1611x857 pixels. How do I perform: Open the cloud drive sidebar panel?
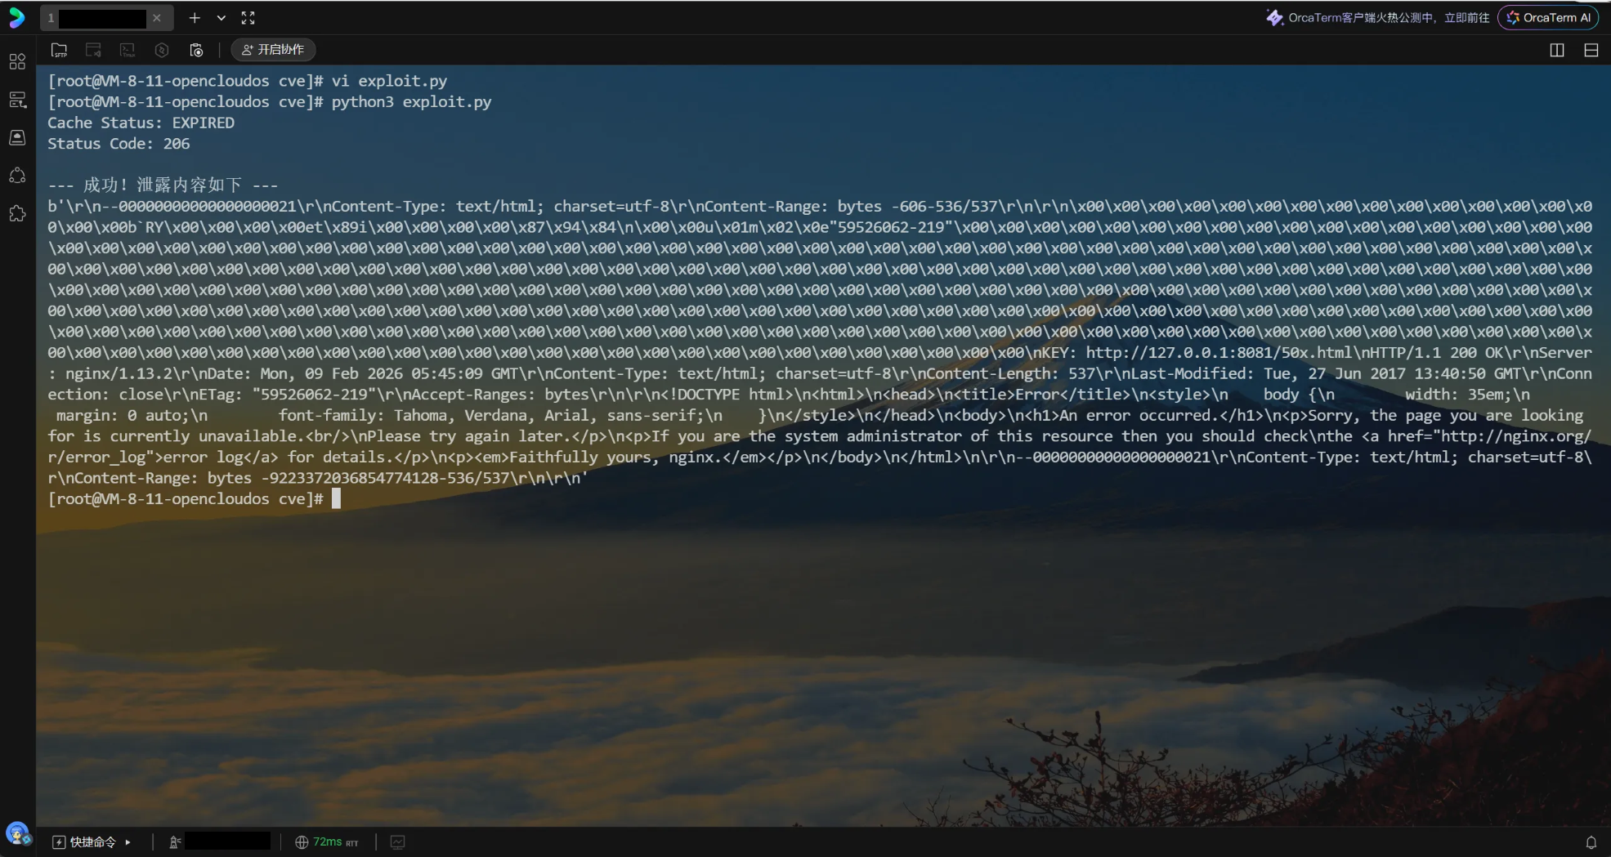coord(17,137)
